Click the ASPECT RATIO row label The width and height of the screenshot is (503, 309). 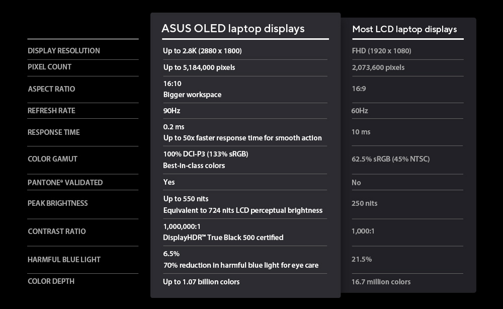click(51, 89)
